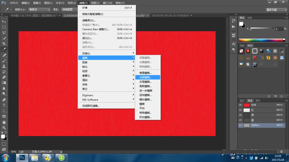Select the Blur tool

tap(4, 88)
